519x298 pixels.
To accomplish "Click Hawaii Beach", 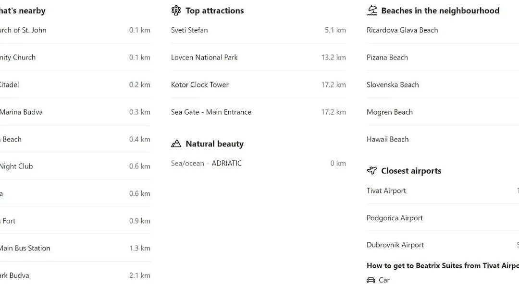I will tap(388, 140).
